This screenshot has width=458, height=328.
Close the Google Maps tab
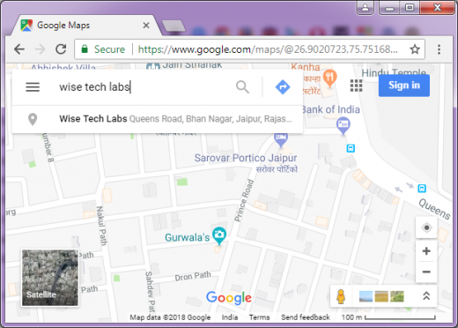[146, 26]
